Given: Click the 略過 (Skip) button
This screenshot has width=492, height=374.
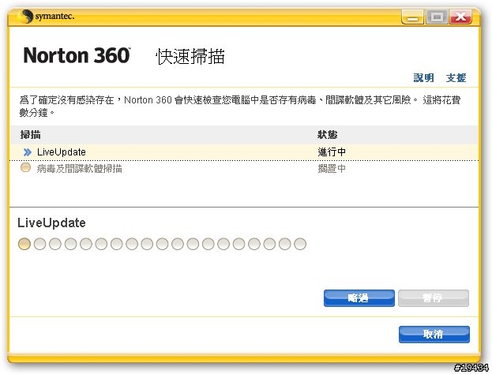Looking at the screenshot, I should pos(359,297).
